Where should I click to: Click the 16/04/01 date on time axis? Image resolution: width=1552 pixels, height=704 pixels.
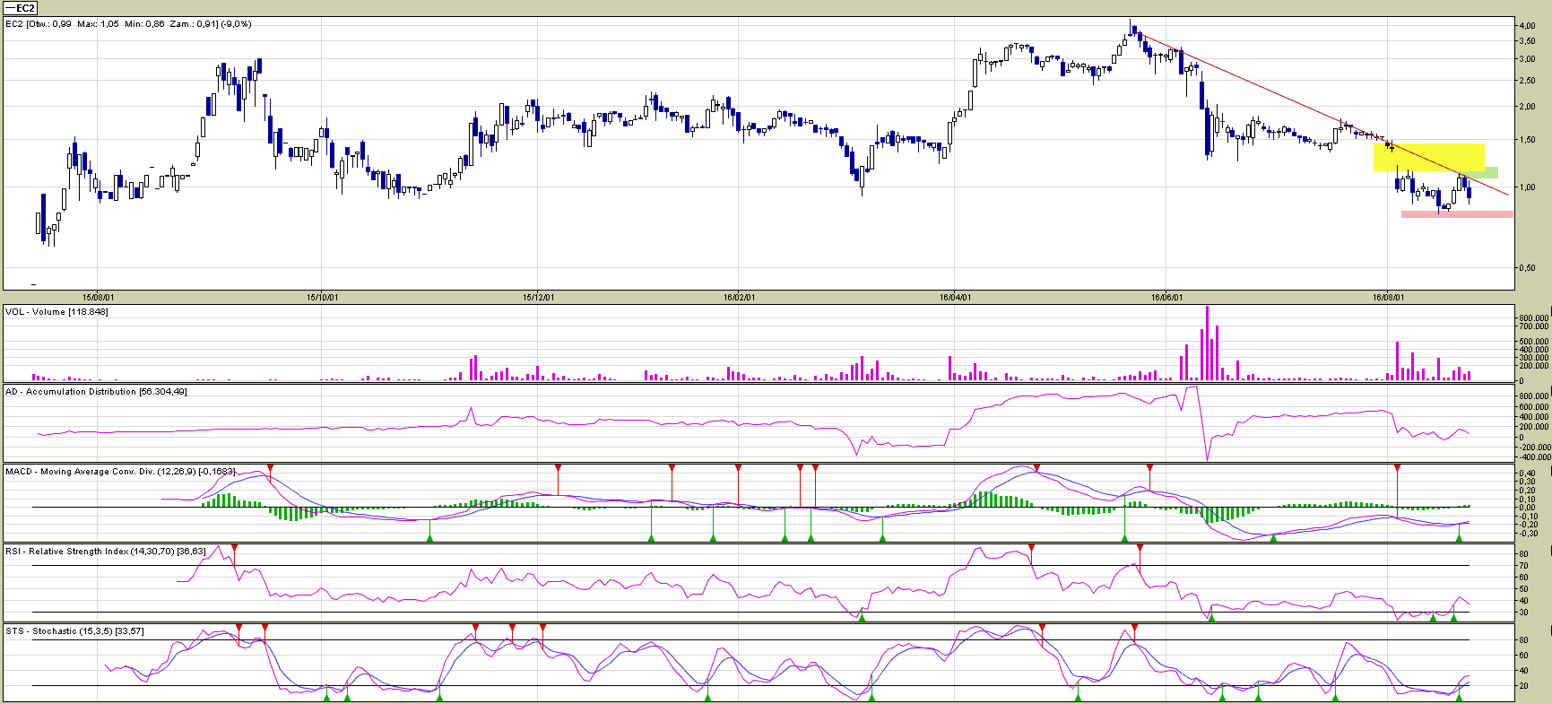[x=955, y=298]
